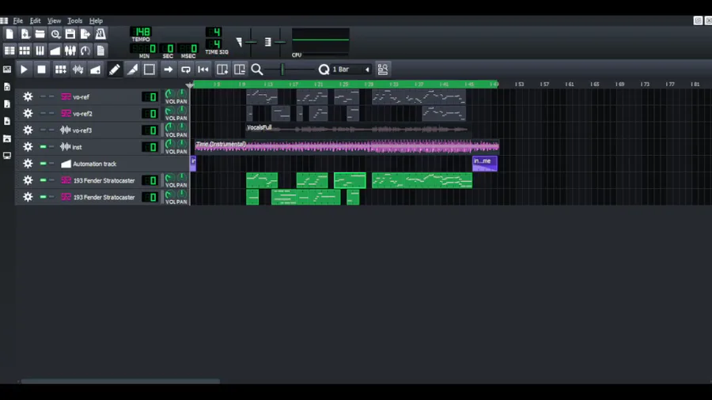Open the Piano Roll icon
The height and width of the screenshot is (400, 712).
pyautogui.click(x=40, y=51)
